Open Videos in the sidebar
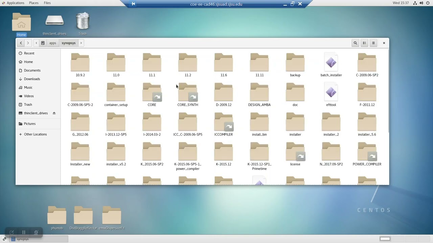This screenshot has width=433, height=243. tap(38, 96)
